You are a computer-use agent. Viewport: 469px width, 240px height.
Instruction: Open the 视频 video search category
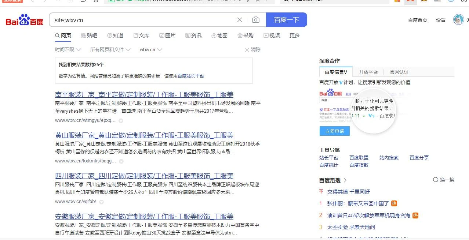272,35
